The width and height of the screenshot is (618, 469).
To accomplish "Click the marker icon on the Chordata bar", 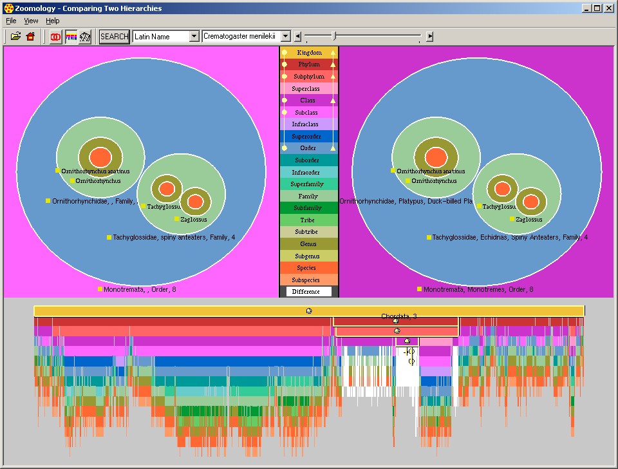I will click(395, 321).
